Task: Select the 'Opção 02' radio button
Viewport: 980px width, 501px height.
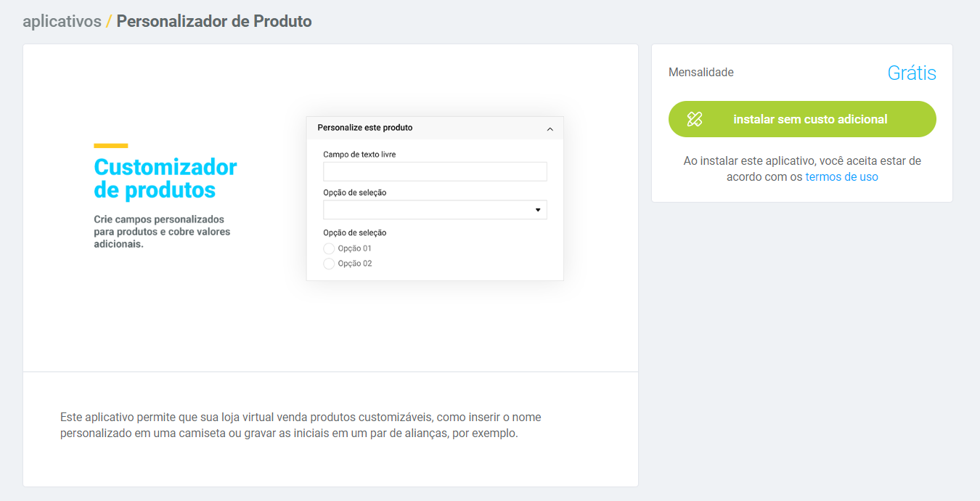Action: tap(329, 264)
